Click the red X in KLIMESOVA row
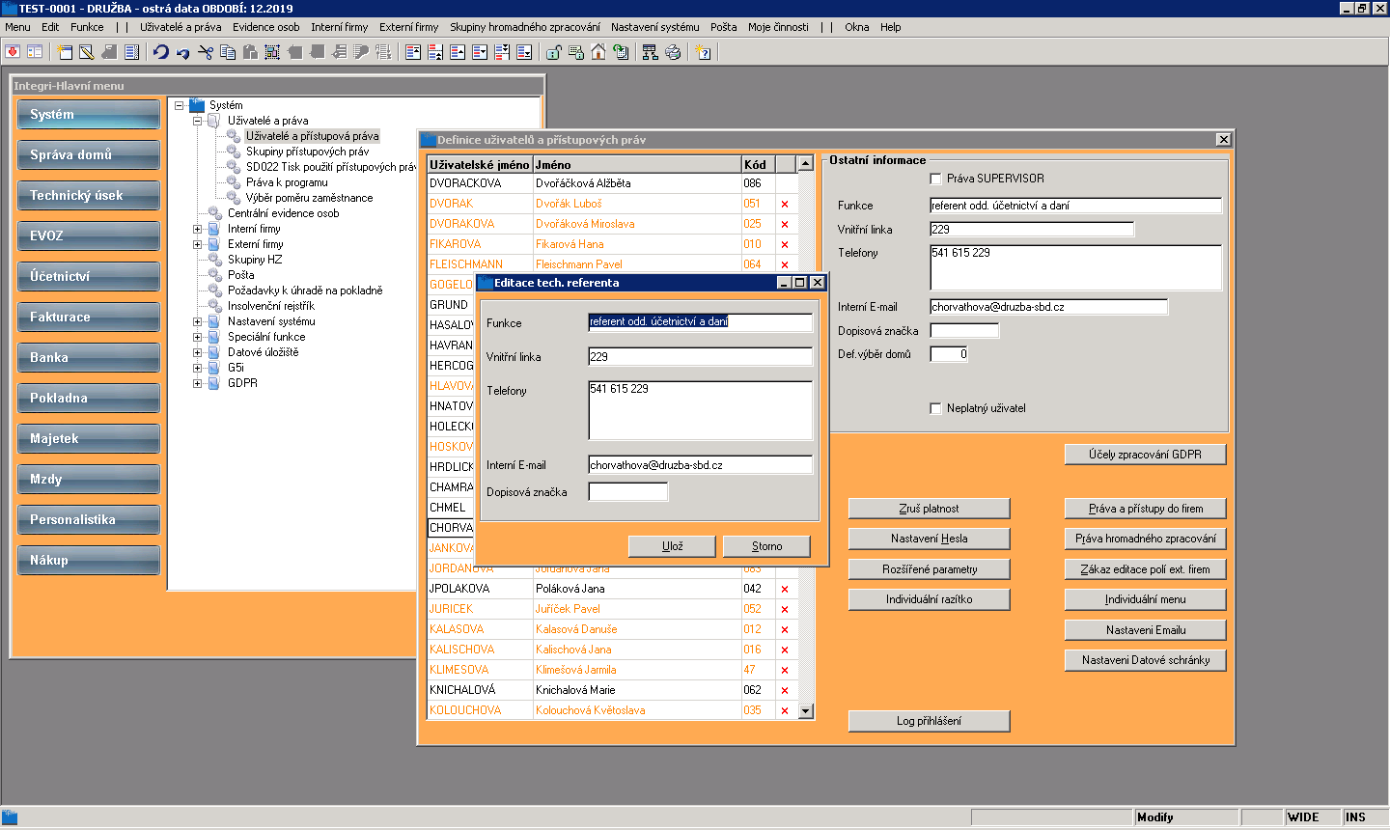The height and width of the screenshot is (830, 1390). tap(785, 670)
